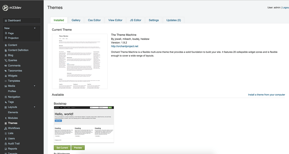Click the Orchard logo icon beside m33dev
The height and width of the screenshot is (154, 289).
click(5, 8)
